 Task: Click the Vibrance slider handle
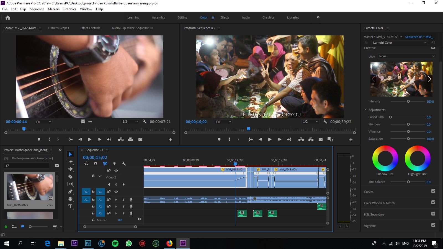coord(408,131)
